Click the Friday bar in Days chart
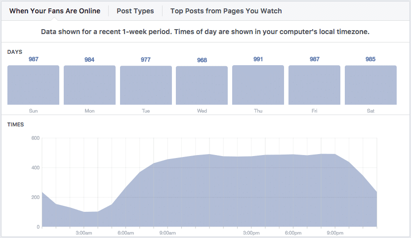The width and height of the screenshot is (411, 238). coord(314,85)
